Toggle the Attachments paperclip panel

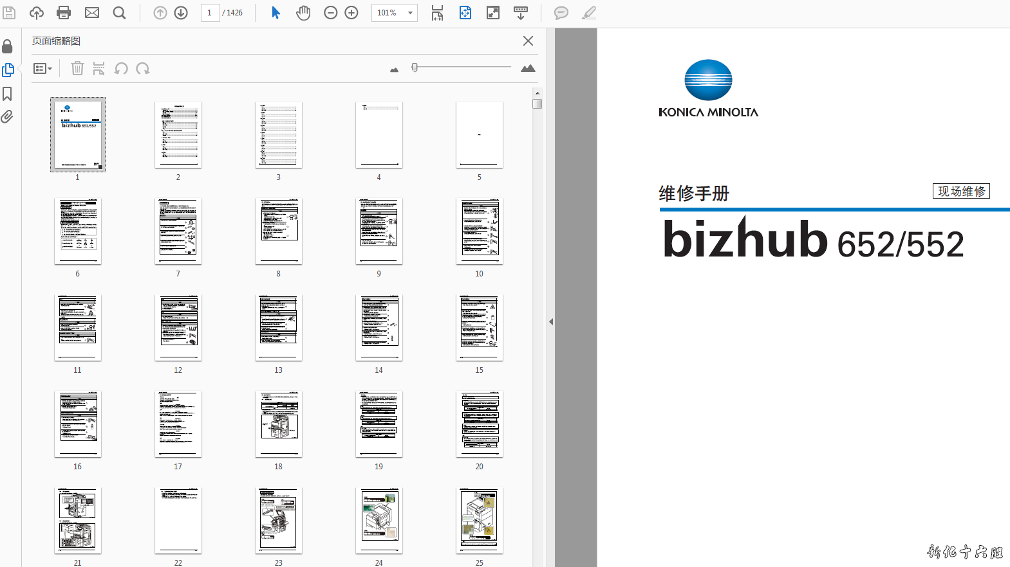(x=8, y=117)
